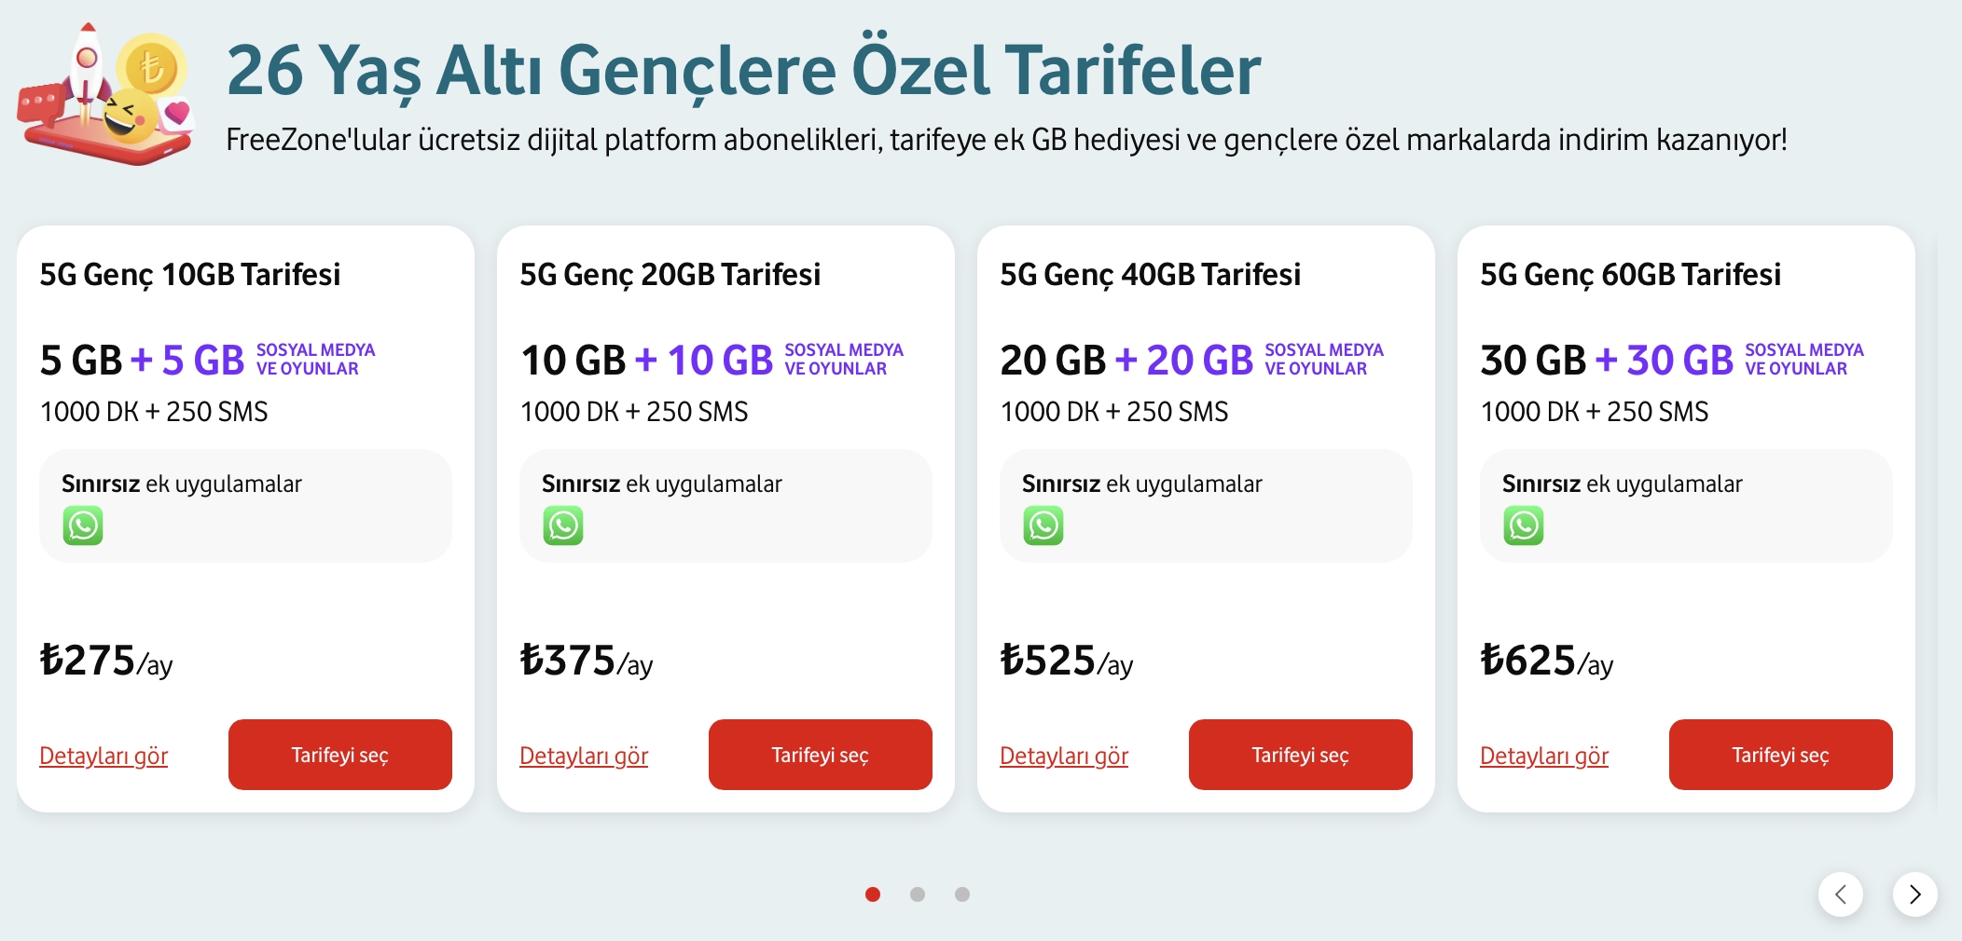
Task: Expand details of 5G Genç 40GB tariff
Action: (x=1064, y=756)
